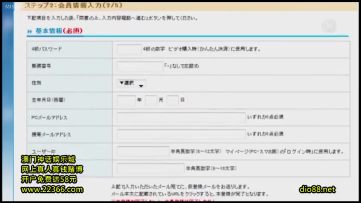This screenshot has height=203, width=361.
Task: Click the ステップ2:会員情報入力 page title
Action: coord(73,6)
